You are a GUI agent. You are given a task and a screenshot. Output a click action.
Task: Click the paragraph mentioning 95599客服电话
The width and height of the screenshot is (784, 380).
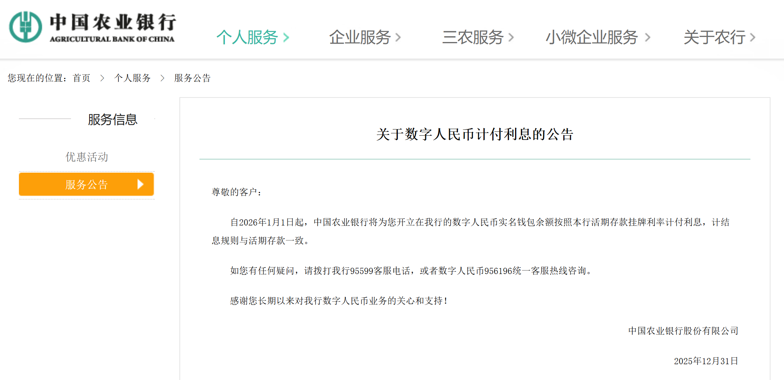[411, 271]
